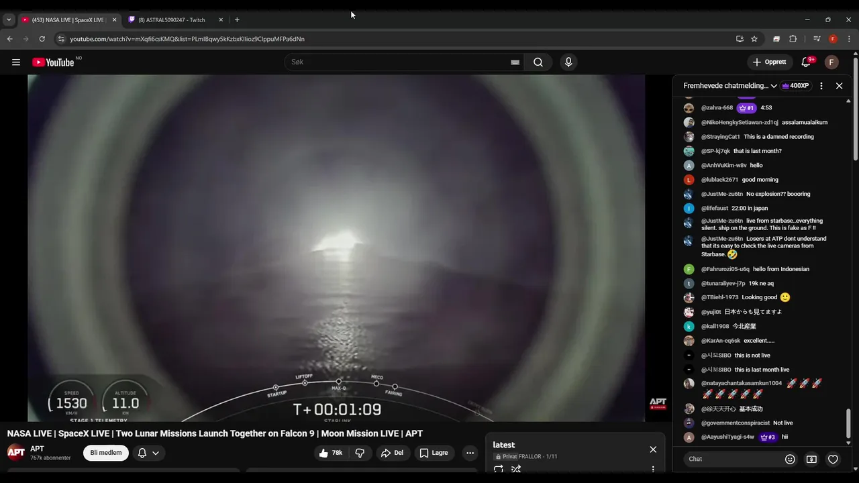Open Super Chat dollar icon
Viewport: 859px width, 483px height.
click(811, 459)
